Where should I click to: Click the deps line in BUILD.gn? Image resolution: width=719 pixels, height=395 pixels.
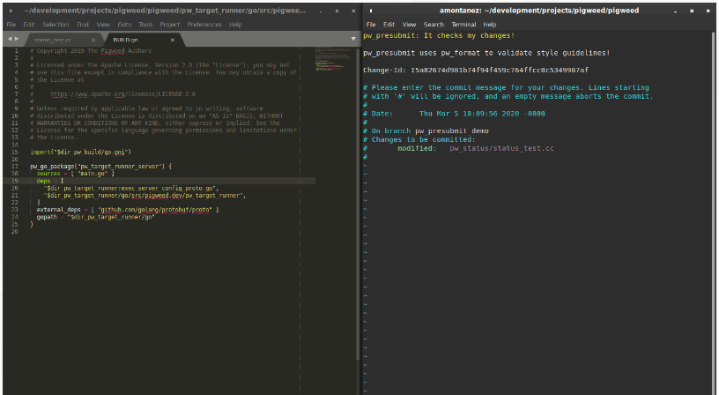pos(50,181)
